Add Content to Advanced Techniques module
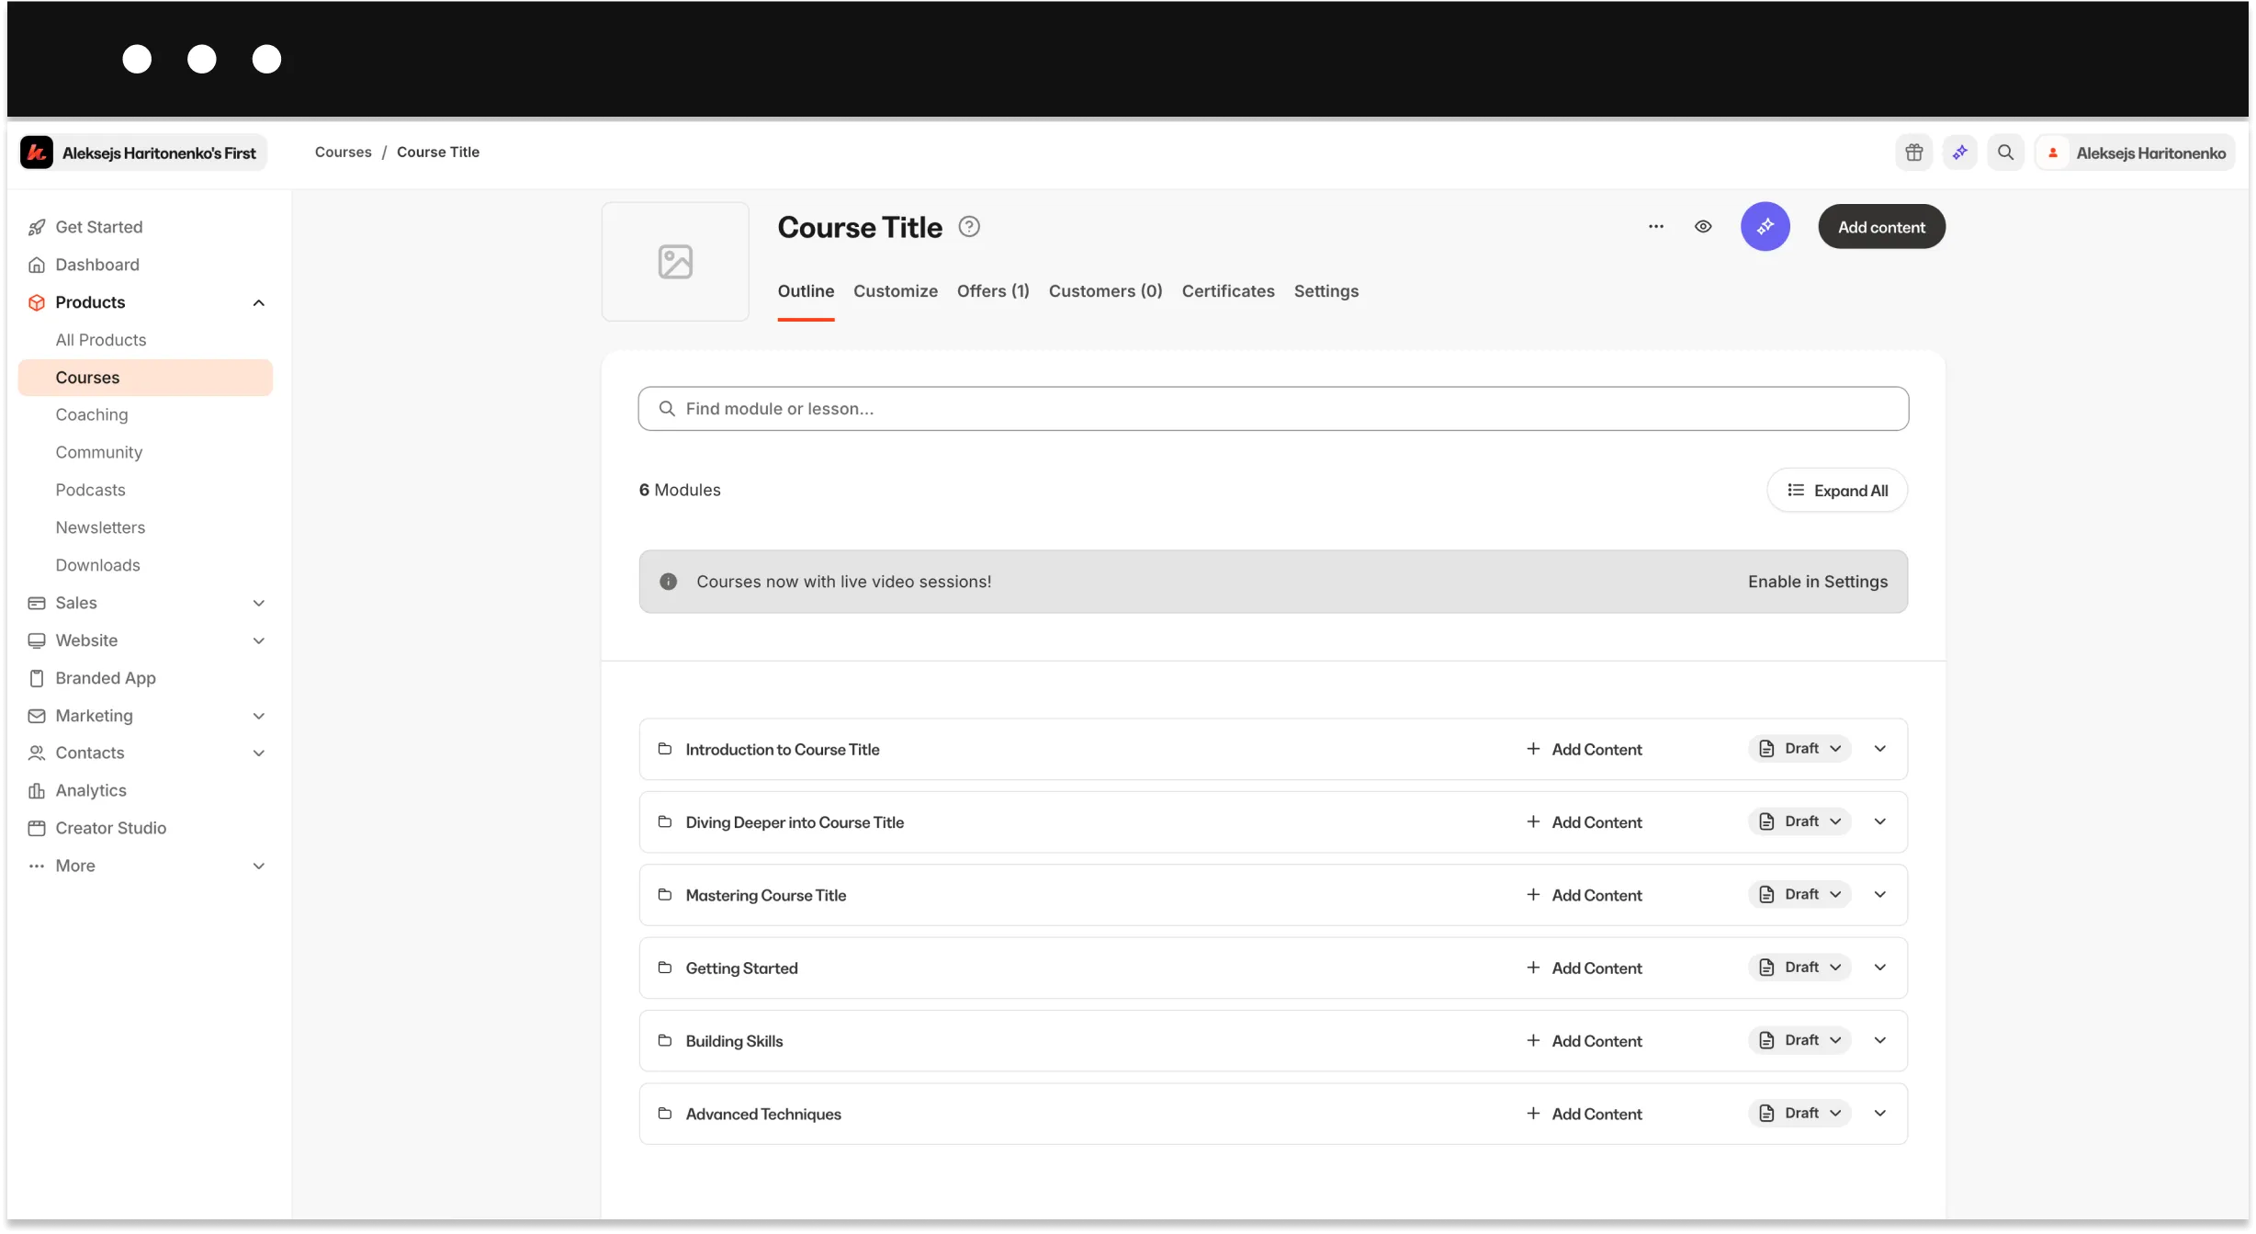The width and height of the screenshot is (2256, 1234). 1584,1114
